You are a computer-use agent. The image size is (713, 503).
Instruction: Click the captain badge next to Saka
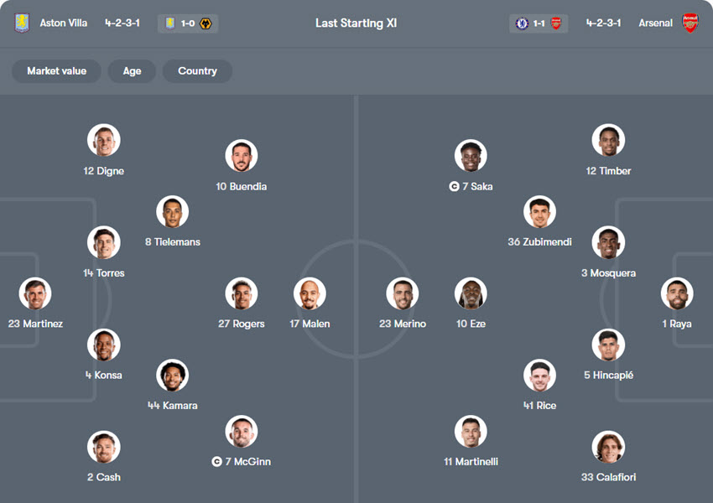pos(454,187)
